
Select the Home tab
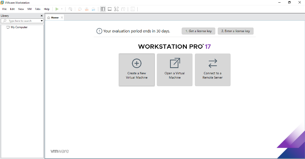(55, 18)
